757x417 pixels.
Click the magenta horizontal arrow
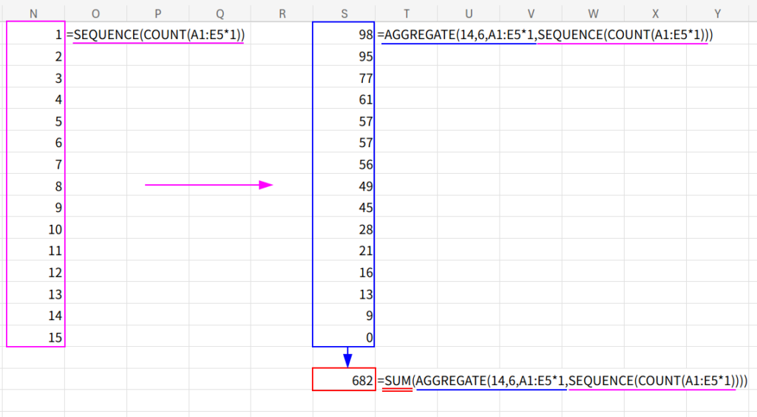[208, 185]
